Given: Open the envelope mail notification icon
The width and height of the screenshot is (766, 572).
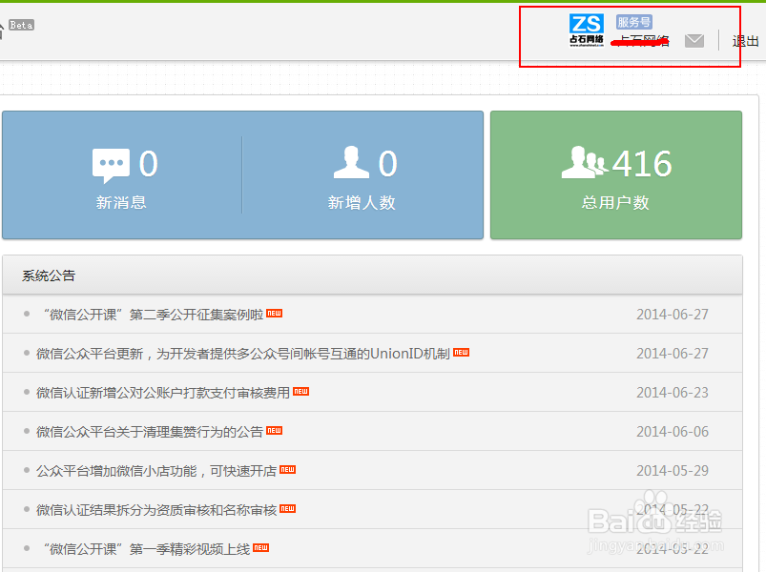Looking at the screenshot, I should (694, 40).
